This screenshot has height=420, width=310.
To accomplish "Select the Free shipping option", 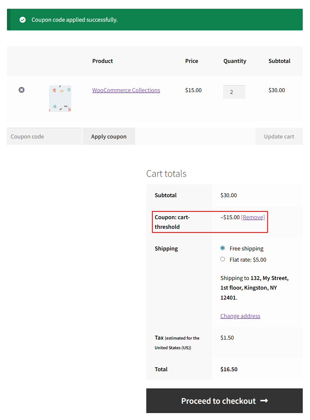I will [x=223, y=248].
